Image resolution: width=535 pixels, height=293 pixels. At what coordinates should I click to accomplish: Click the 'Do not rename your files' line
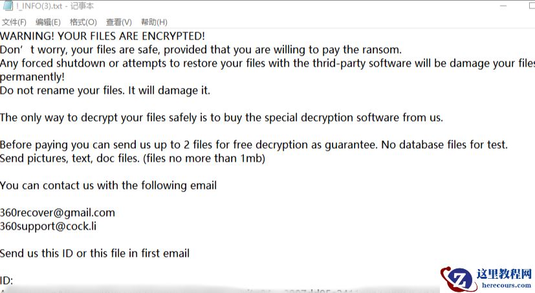[x=105, y=91]
